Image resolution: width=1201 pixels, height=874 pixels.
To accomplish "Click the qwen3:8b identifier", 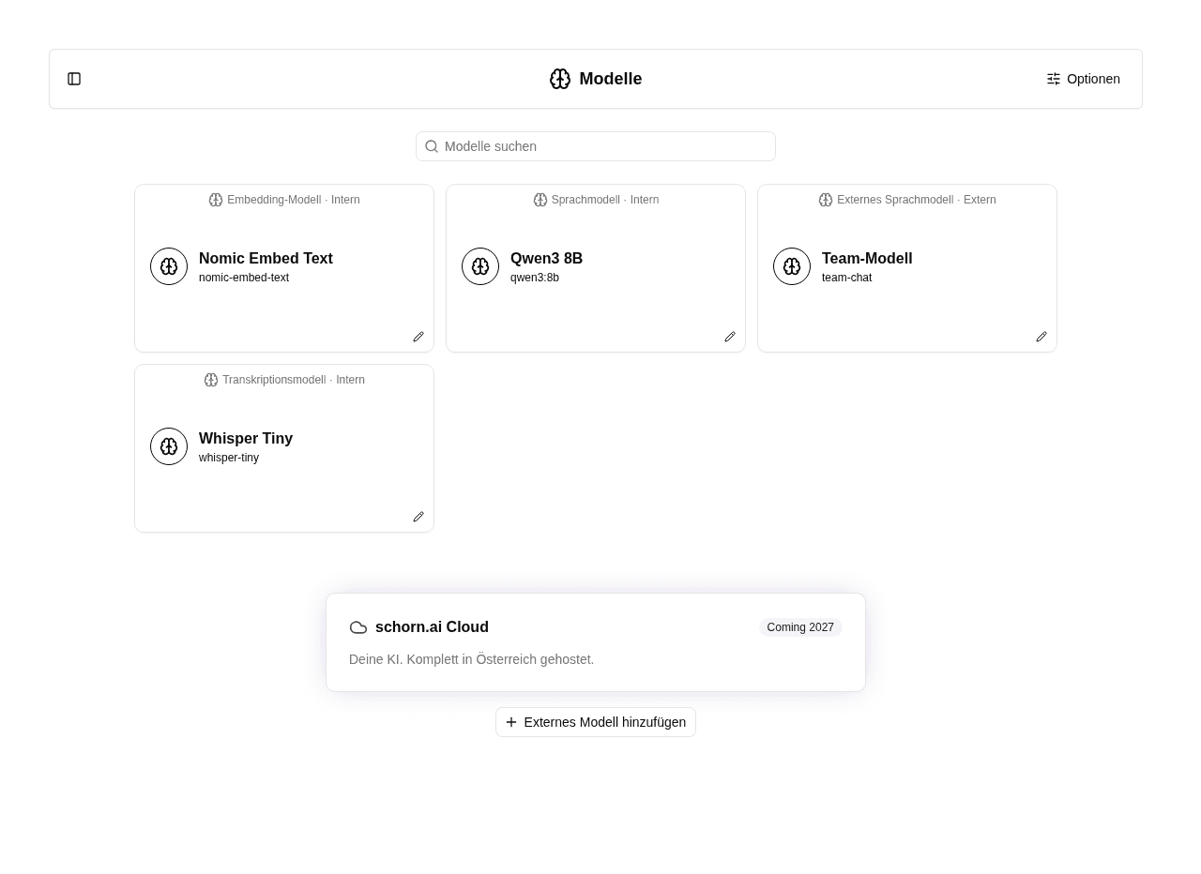I will coord(535,278).
